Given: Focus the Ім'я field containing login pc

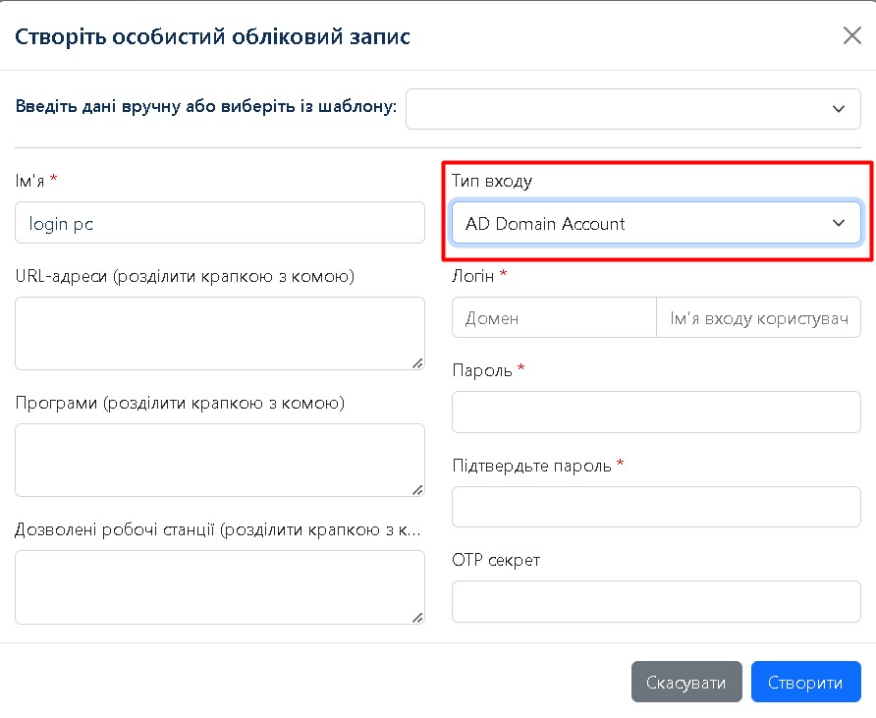Looking at the screenshot, I should [x=220, y=223].
